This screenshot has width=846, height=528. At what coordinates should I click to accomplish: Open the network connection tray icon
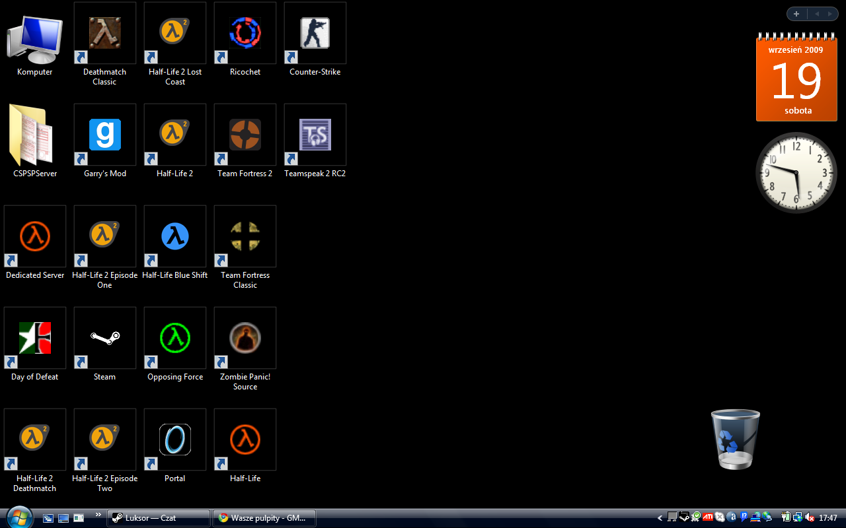click(798, 517)
